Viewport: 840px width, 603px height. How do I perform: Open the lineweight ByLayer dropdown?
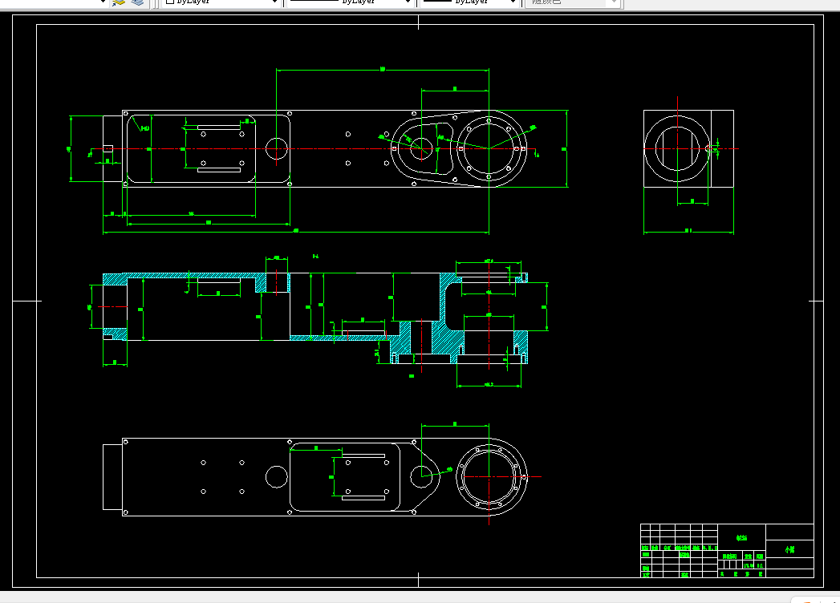pyautogui.click(x=470, y=2)
